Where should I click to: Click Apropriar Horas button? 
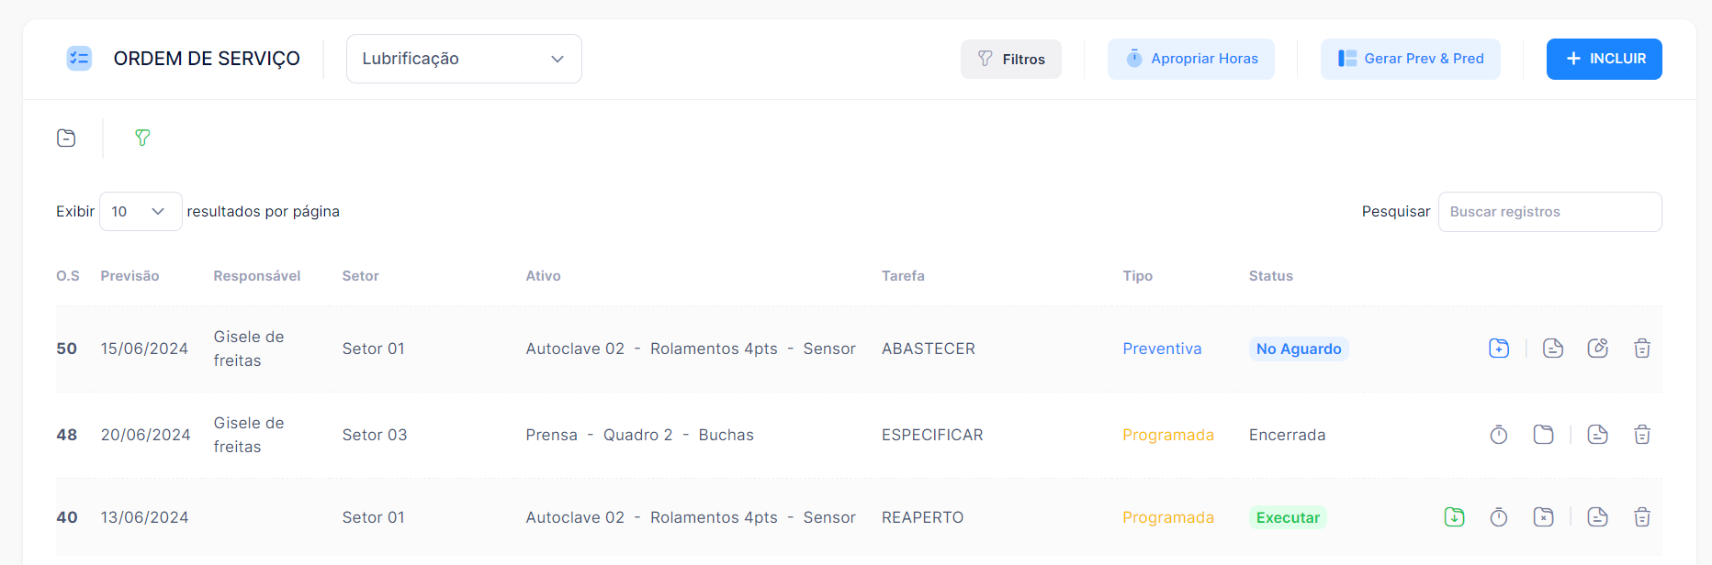pyautogui.click(x=1191, y=59)
